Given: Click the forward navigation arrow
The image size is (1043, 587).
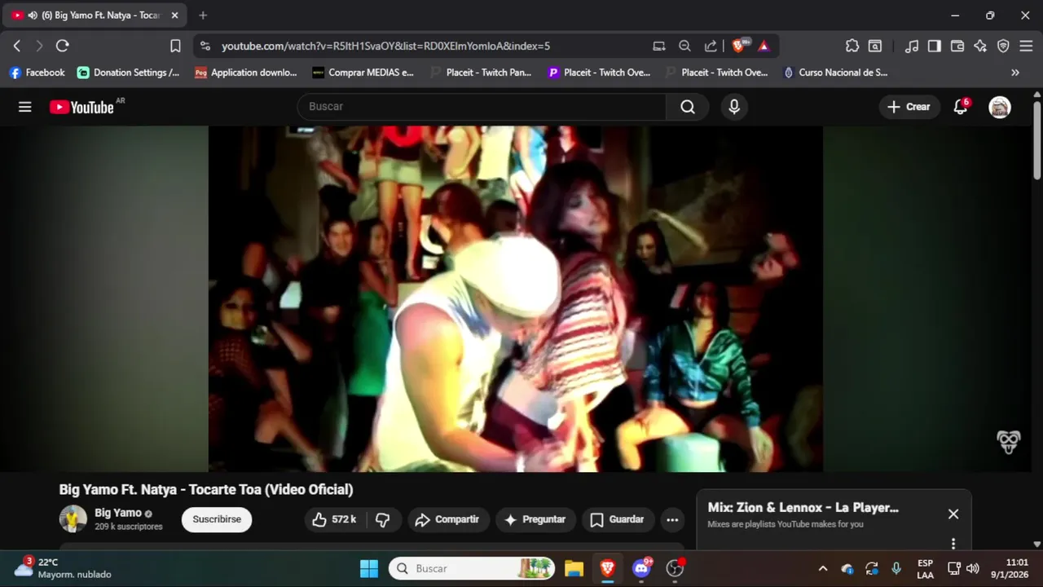Looking at the screenshot, I should pyautogui.click(x=39, y=46).
